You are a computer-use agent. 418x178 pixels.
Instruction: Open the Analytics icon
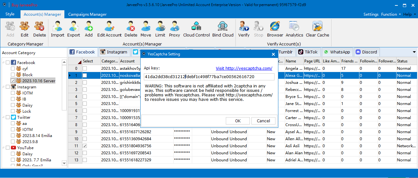point(294,29)
